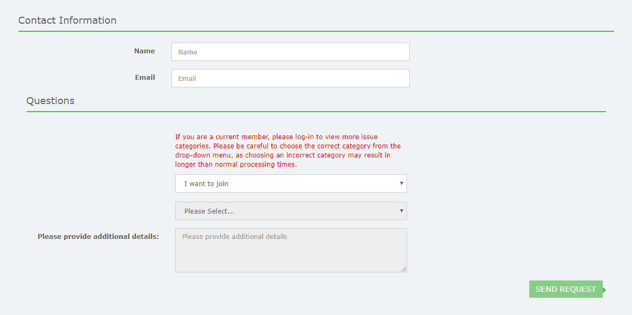
Task: Focus the Email text box
Action: coord(290,78)
